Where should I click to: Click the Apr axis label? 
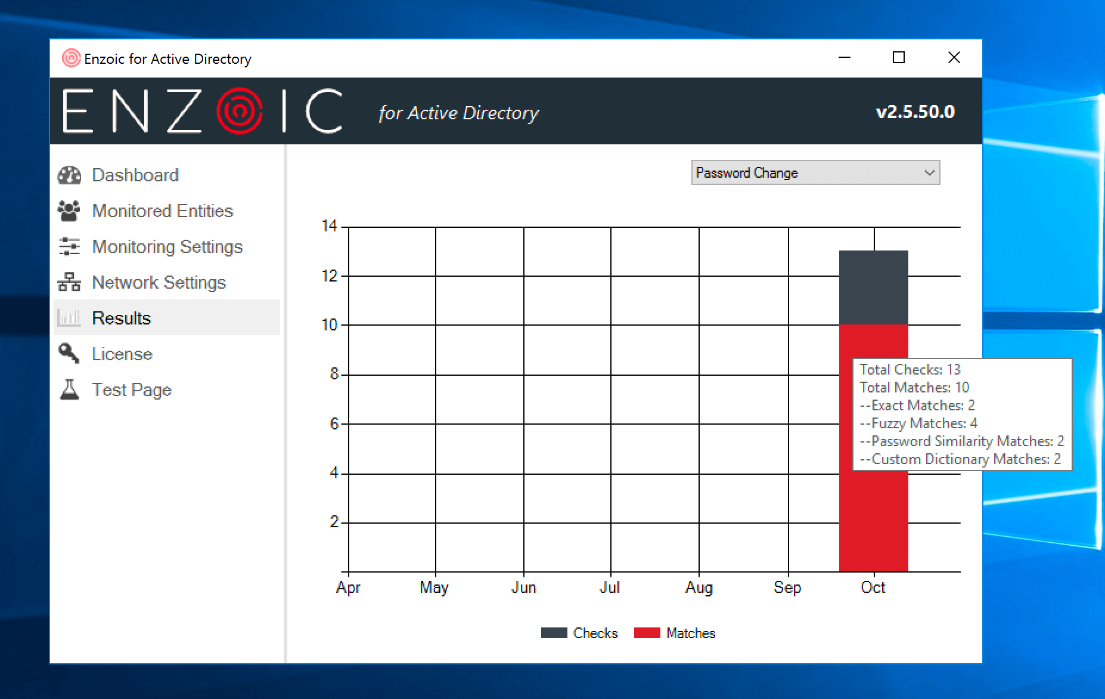pyautogui.click(x=348, y=587)
